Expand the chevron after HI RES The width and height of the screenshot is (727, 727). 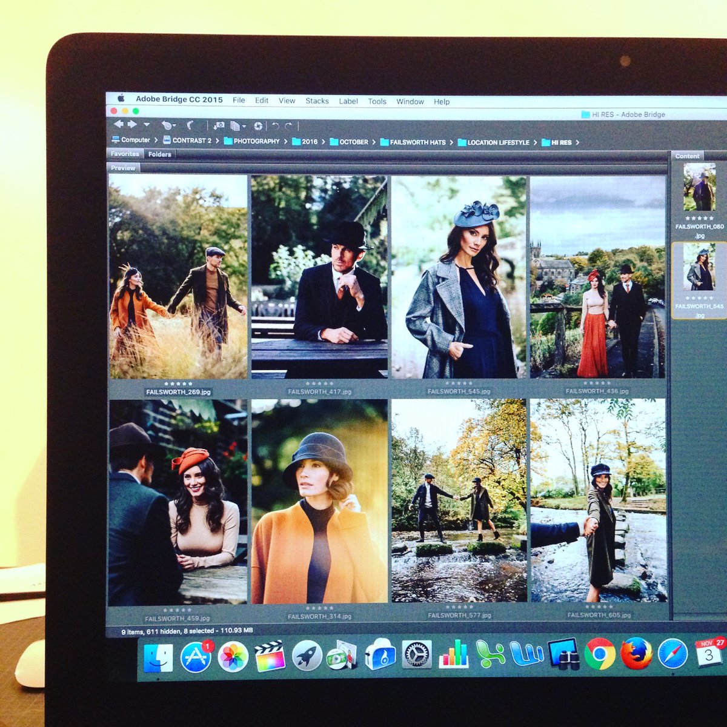[x=577, y=142]
